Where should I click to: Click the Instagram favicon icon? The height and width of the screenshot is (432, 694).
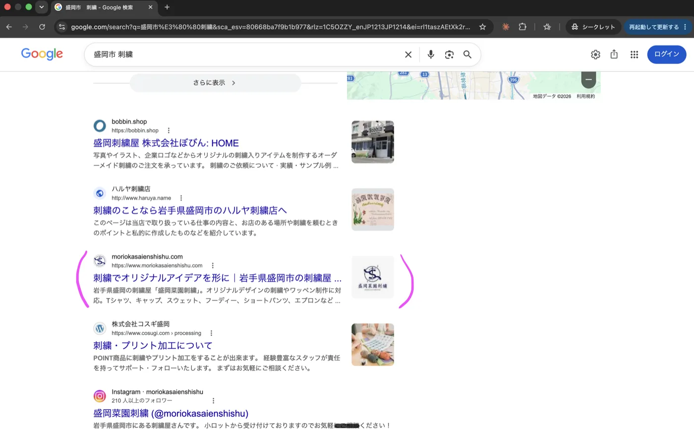tap(100, 396)
